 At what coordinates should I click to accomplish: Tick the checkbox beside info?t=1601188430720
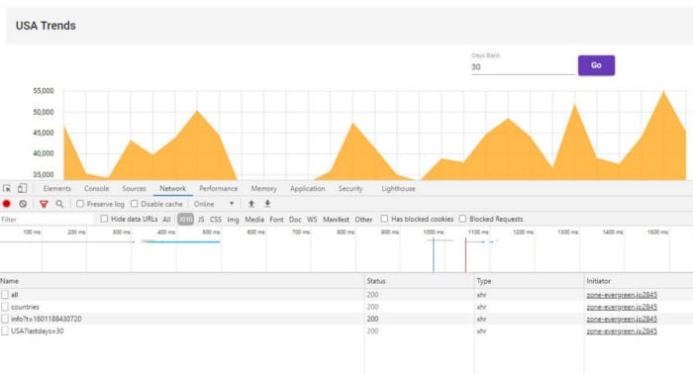pyautogui.click(x=5, y=319)
